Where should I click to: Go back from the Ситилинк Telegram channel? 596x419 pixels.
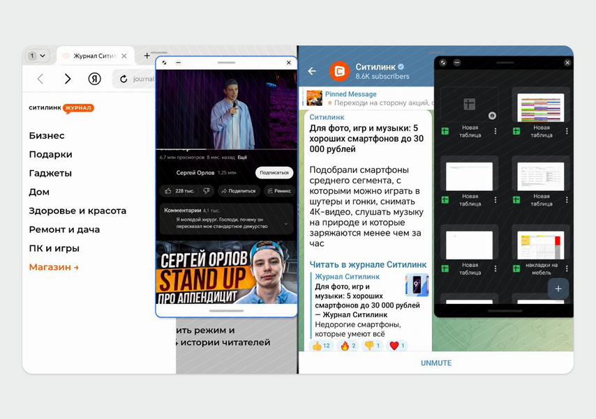click(312, 71)
